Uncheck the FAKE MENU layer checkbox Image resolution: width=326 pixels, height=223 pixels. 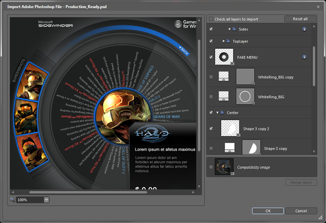[211, 57]
